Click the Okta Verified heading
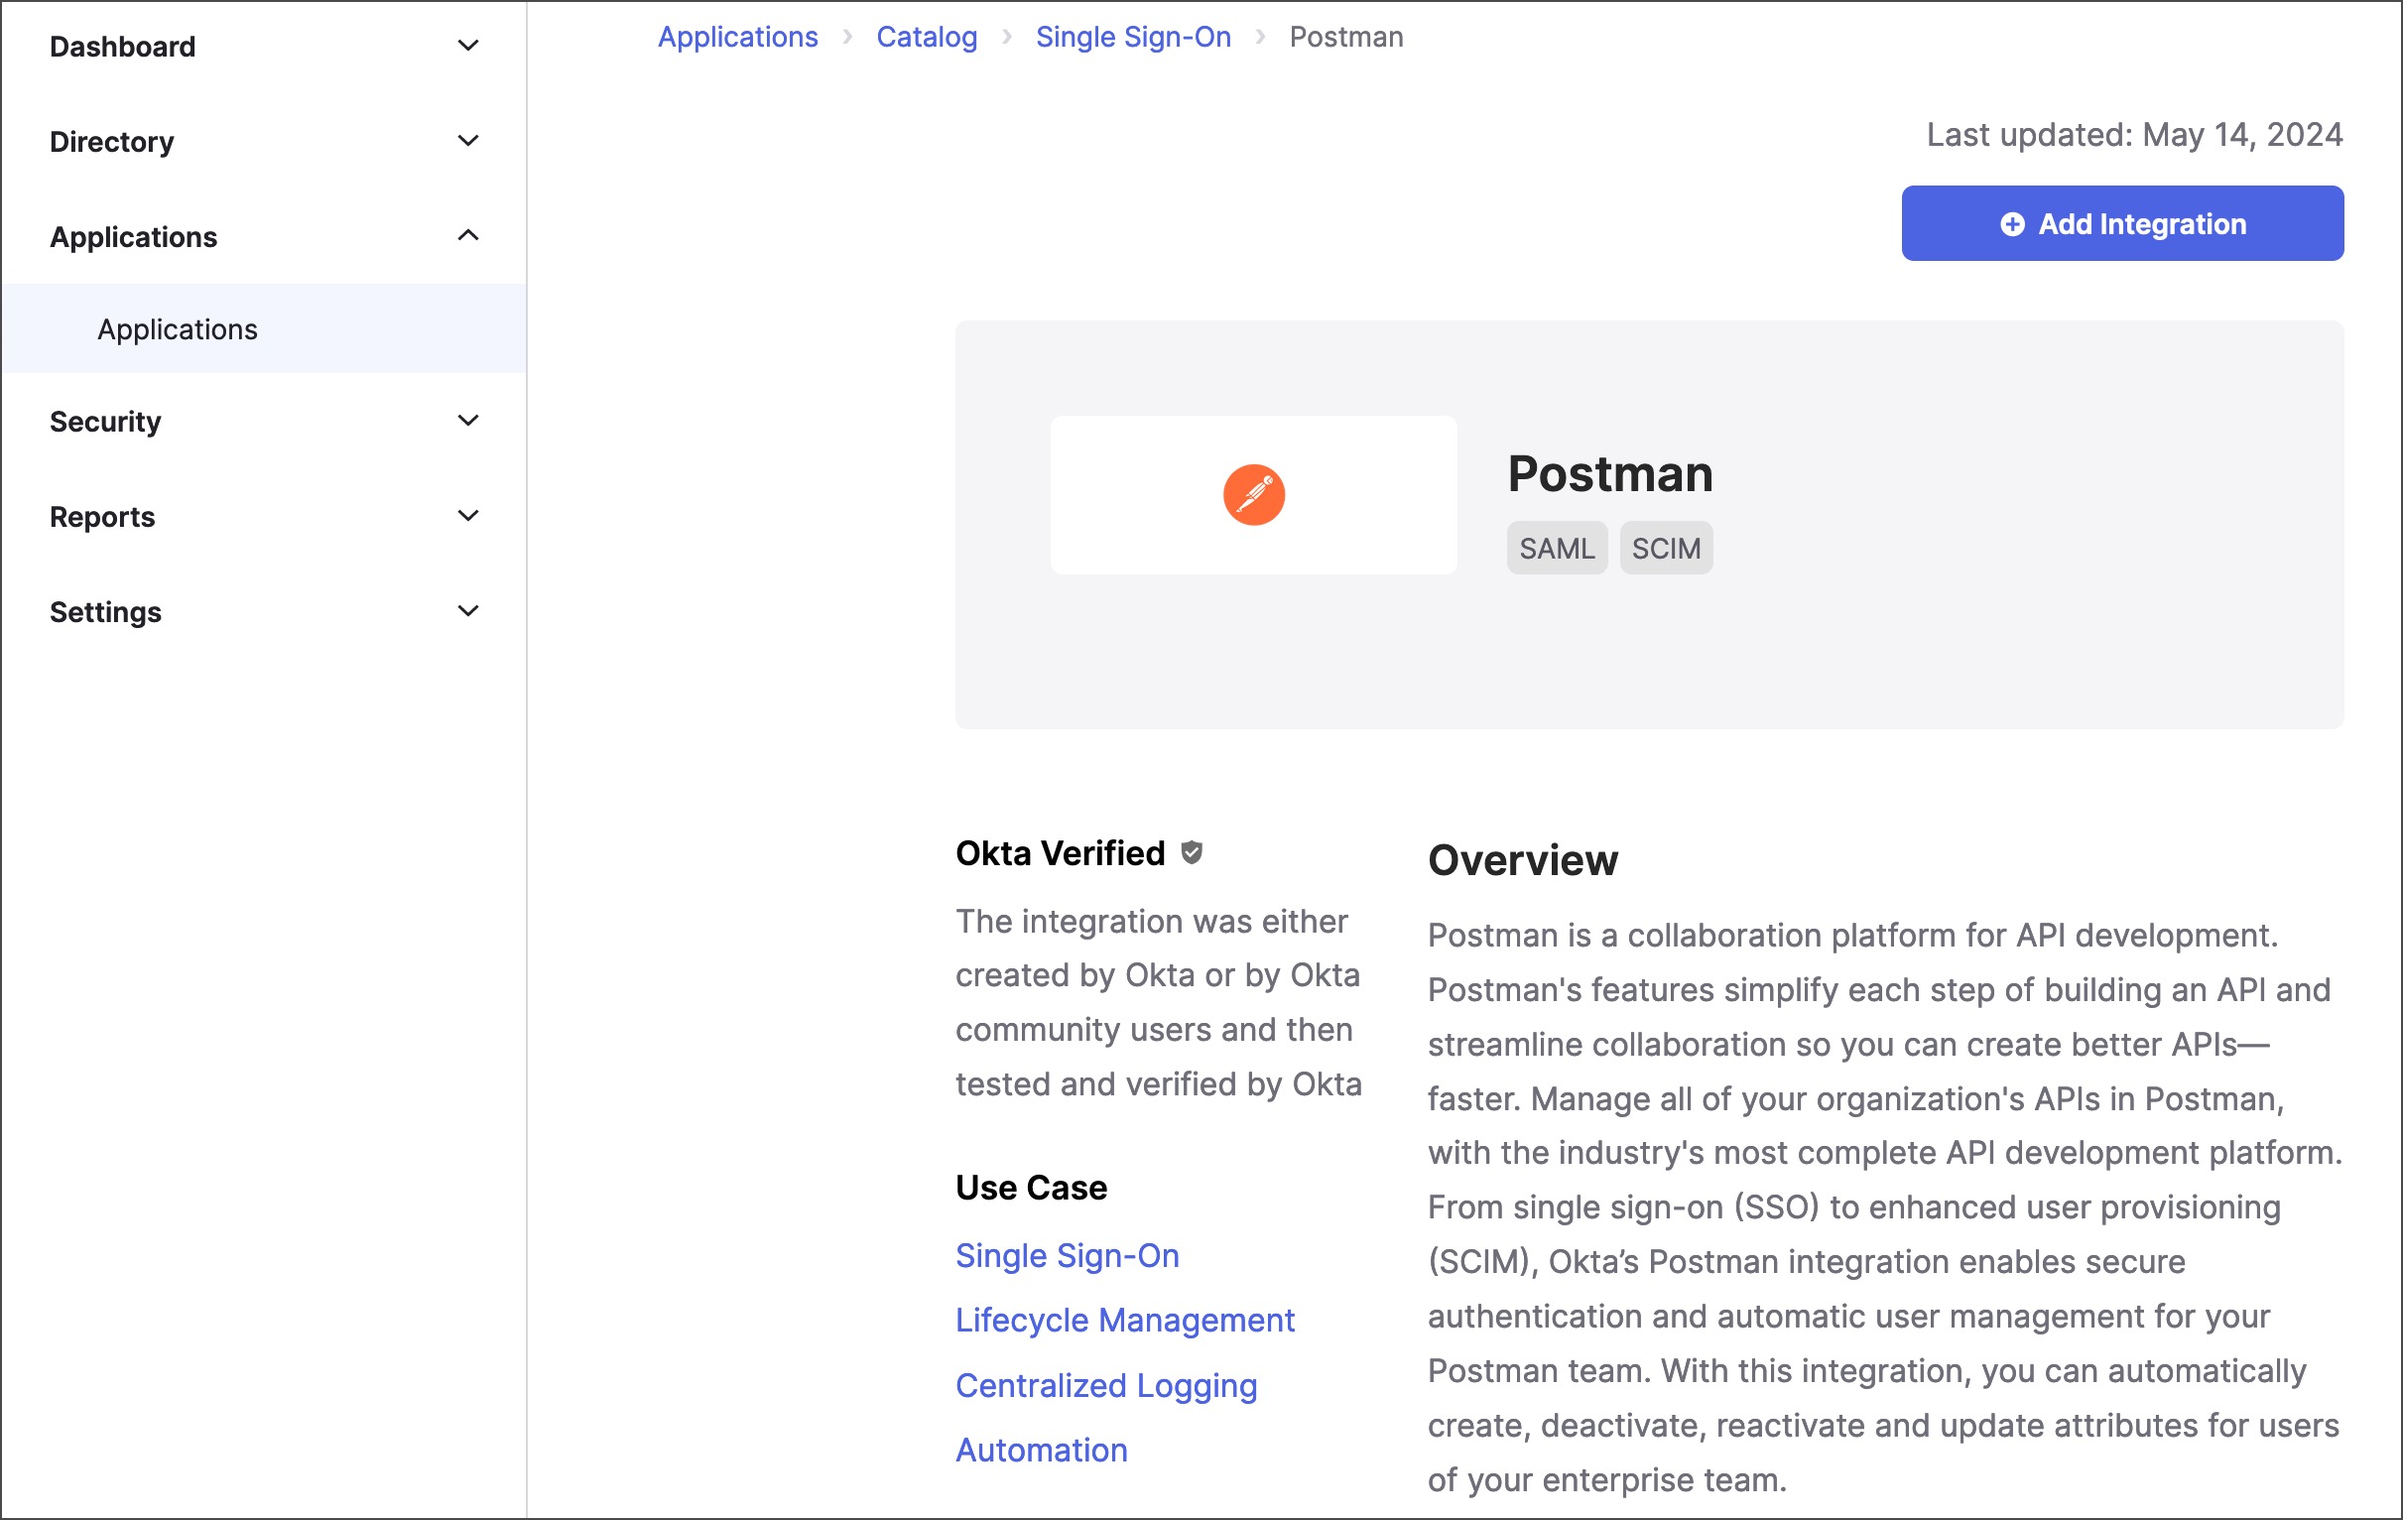The height and width of the screenshot is (1520, 2403). click(1060, 853)
